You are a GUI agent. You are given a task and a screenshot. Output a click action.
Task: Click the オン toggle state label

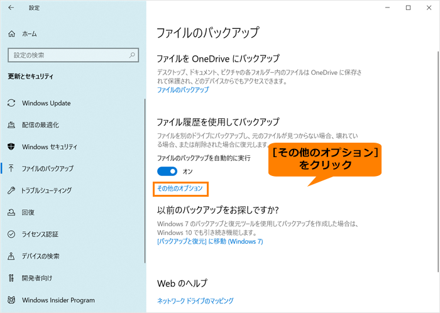tap(188, 172)
